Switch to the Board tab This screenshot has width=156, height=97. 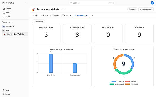[x=44, y=16]
